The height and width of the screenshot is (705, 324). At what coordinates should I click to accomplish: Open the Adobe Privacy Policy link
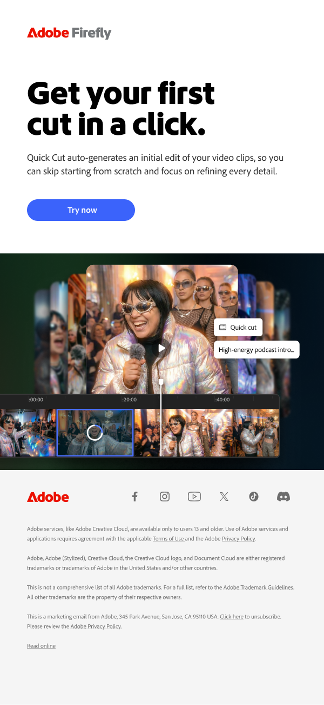(x=96, y=626)
